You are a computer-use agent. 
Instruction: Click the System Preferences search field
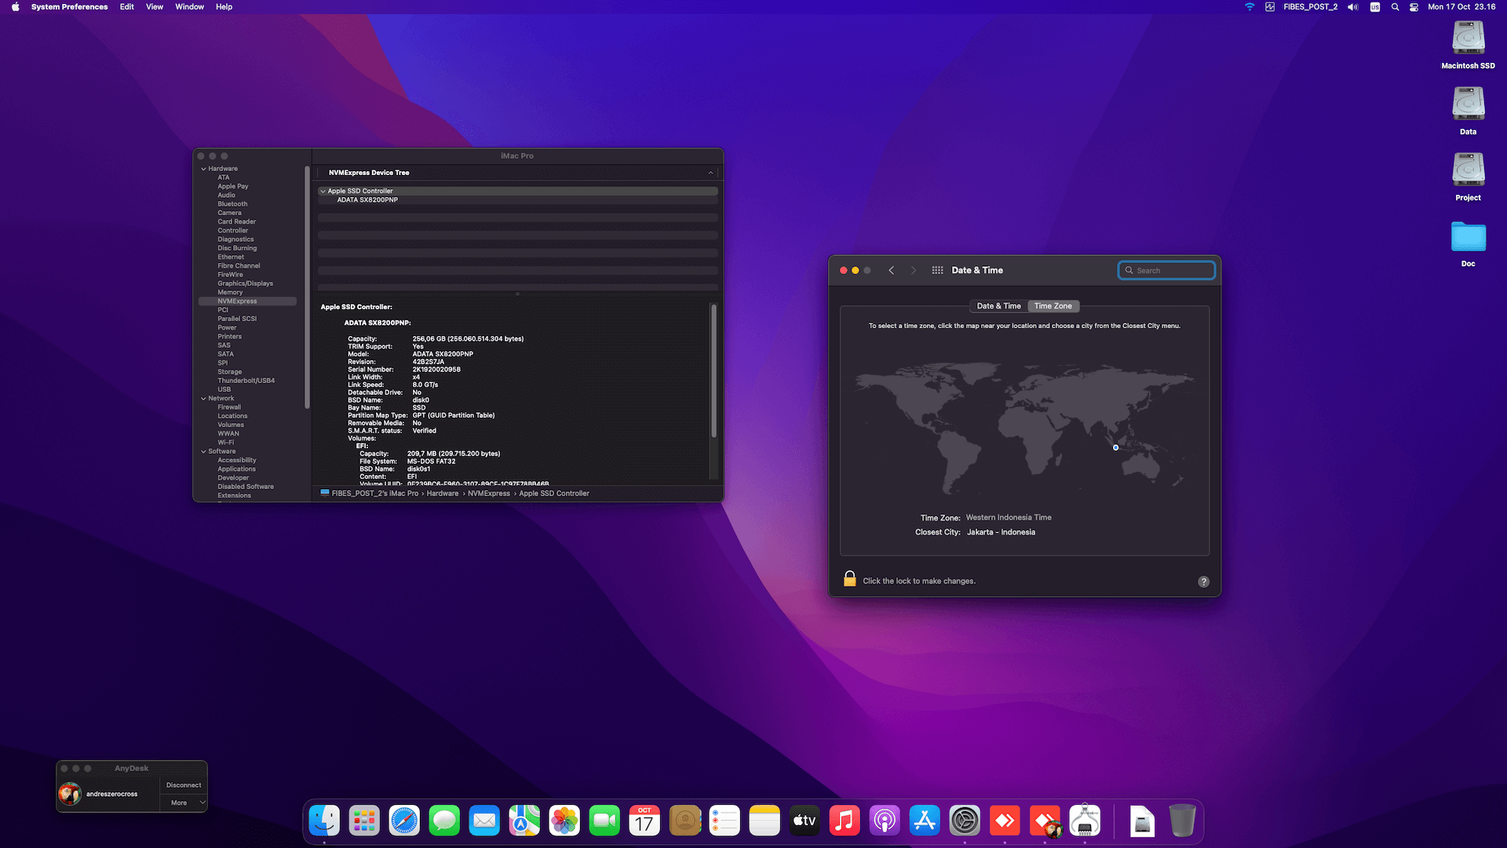click(1166, 270)
